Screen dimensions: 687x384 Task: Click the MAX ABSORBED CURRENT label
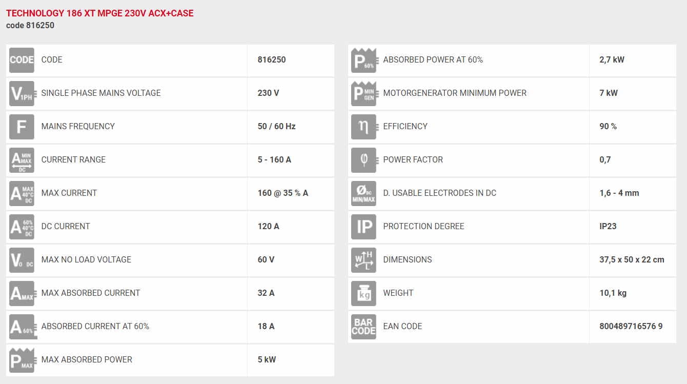90,293
